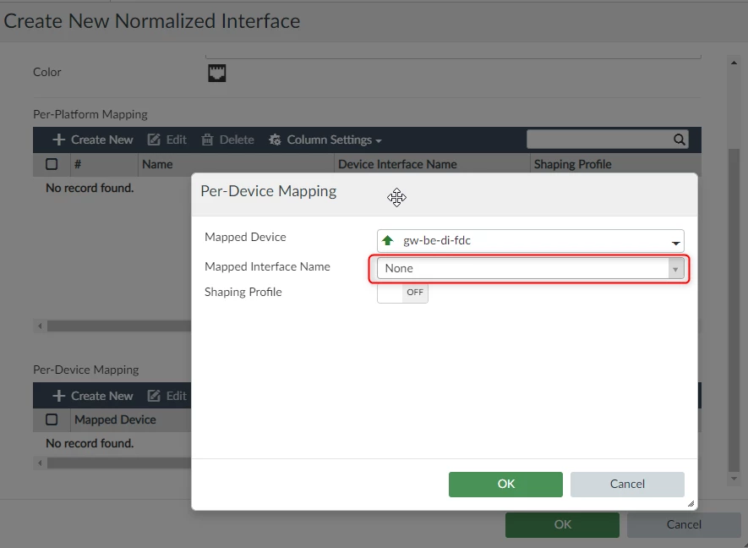This screenshot has width=748, height=548.
Task: Create New entry in Per-Device Mapping
Action: tap(92, 396)
